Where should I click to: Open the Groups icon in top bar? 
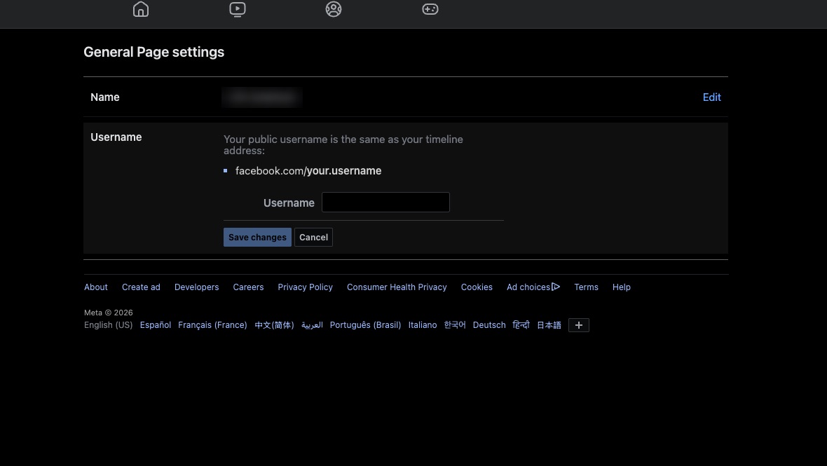334,9
